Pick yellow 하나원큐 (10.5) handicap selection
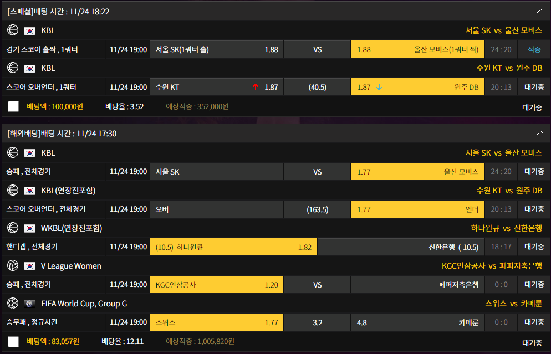Viewport: 551px width, 354px height. tap(233, 247)
